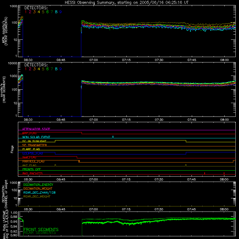239x239 pixels.
Task: Select detector 6 legend number in front segments panel
Action: click(x=48, y=12)
